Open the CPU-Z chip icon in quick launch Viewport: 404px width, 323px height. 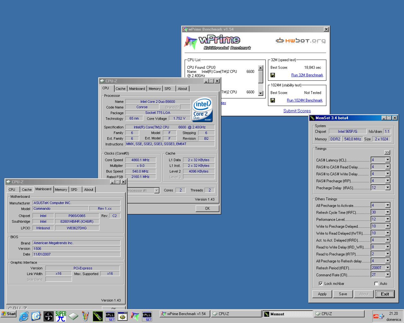point(73,316)
